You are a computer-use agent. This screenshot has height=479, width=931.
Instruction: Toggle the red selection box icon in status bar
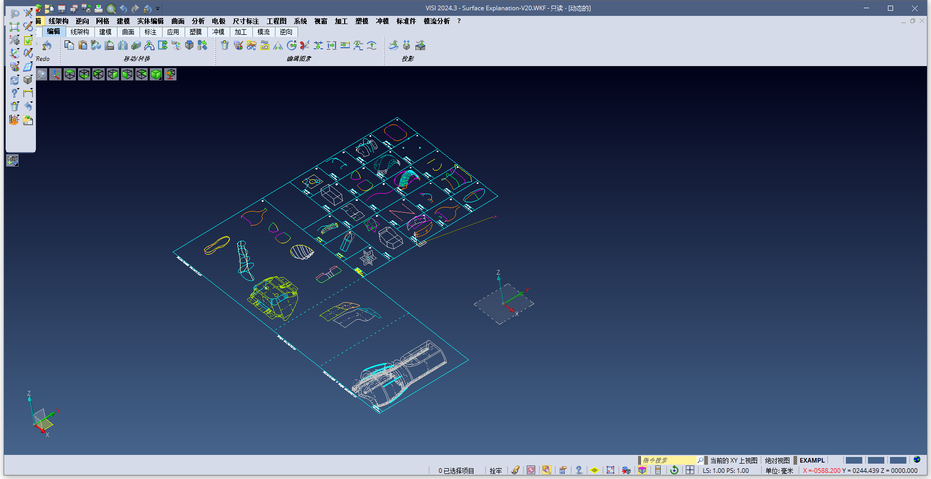(x=610, y=470)
